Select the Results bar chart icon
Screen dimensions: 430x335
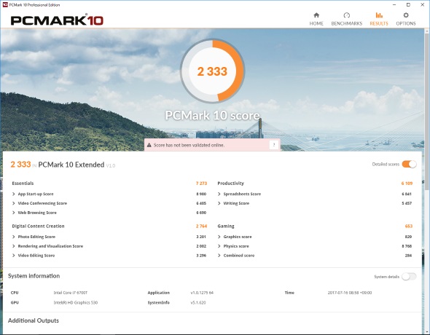[x=379, y=15]
